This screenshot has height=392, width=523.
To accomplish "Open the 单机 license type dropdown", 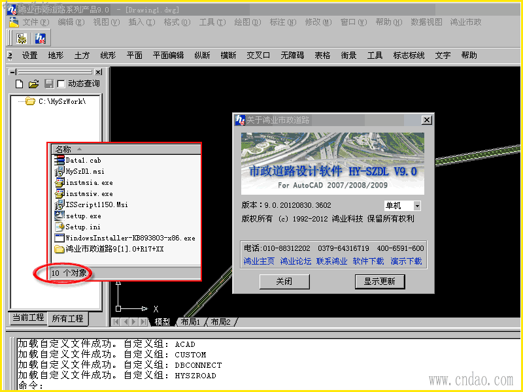I will (417, 206).
